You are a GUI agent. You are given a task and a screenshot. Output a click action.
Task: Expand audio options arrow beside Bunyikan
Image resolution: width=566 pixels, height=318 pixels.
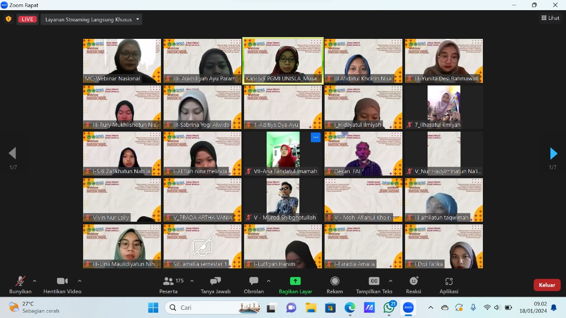click(x=34, y=281)
